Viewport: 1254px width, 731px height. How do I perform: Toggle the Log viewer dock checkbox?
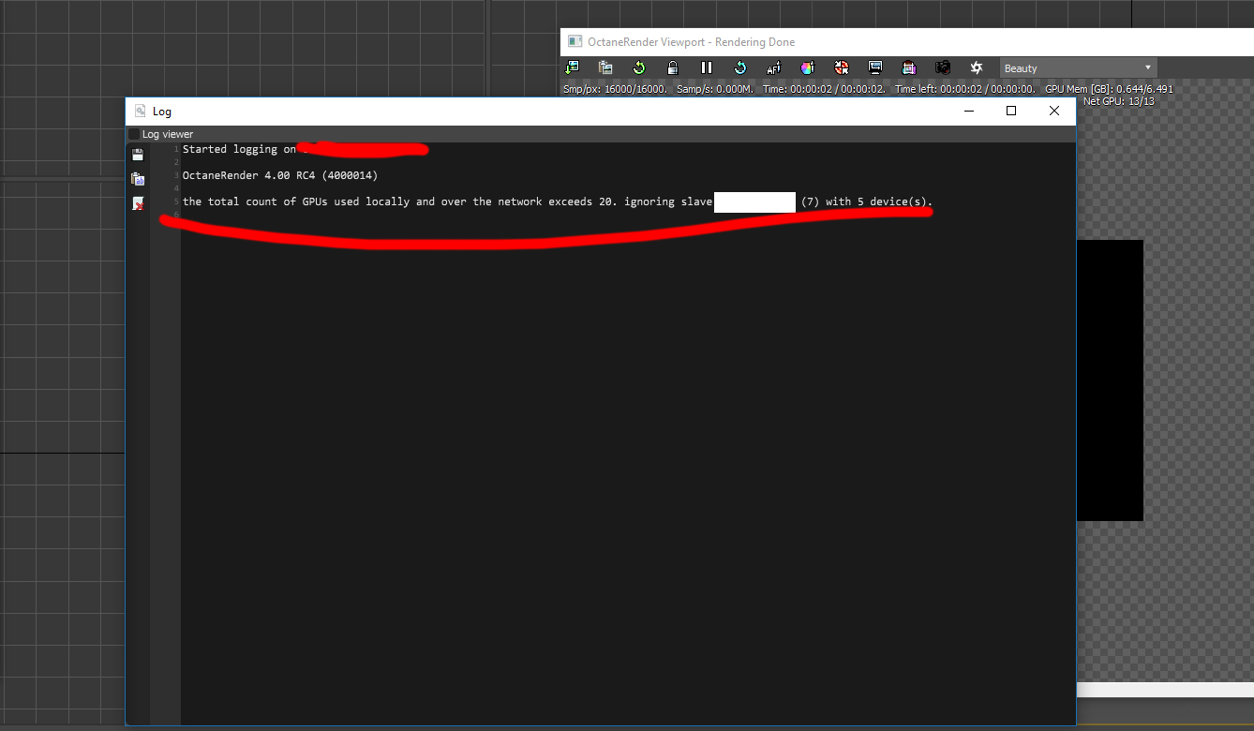tap(134, 134)
